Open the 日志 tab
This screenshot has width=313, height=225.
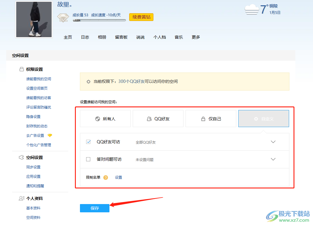(x=85, y=37)
